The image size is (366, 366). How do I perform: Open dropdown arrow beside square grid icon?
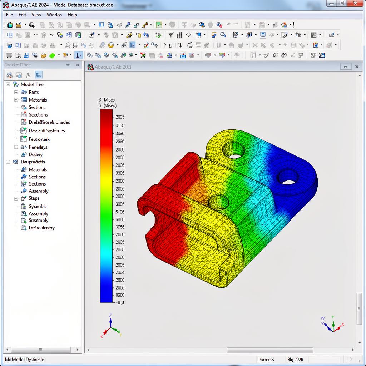pyautogui.click(x=320, y=35)
